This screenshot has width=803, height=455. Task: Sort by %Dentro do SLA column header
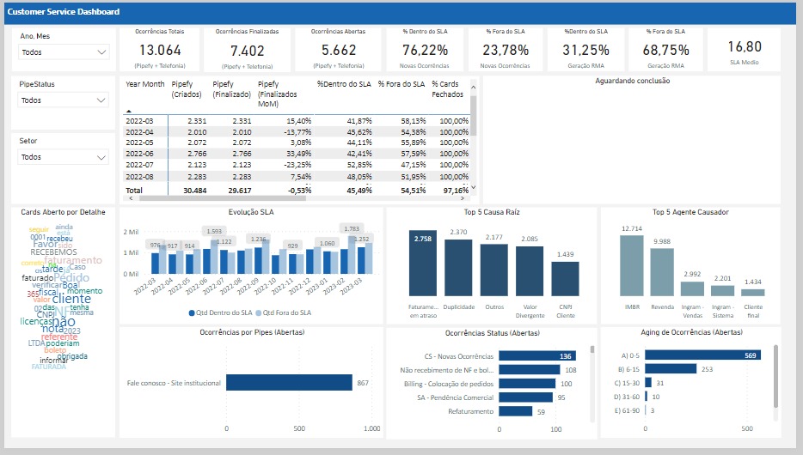pos(344,84)
